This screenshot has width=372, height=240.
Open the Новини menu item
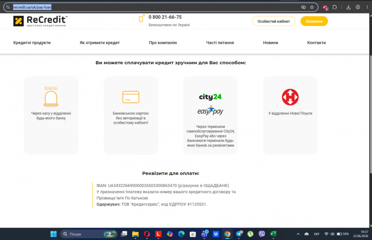[x=270, y=42]
